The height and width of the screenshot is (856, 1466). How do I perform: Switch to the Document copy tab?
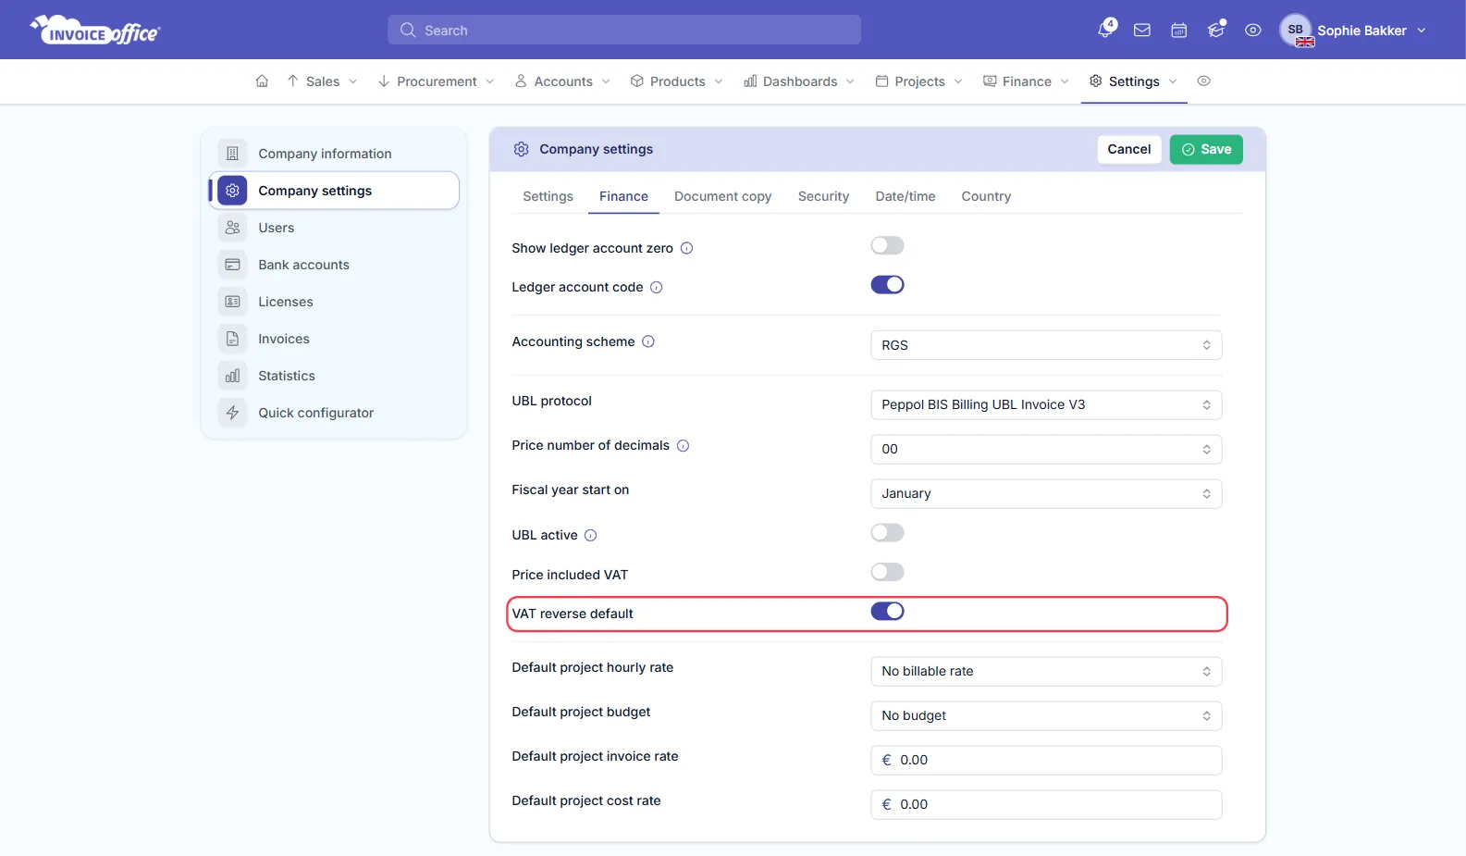click(722, 196)
